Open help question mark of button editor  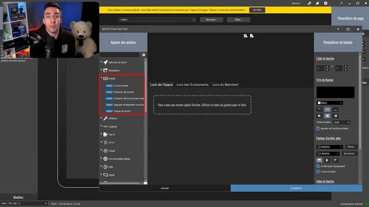point(338,29)
